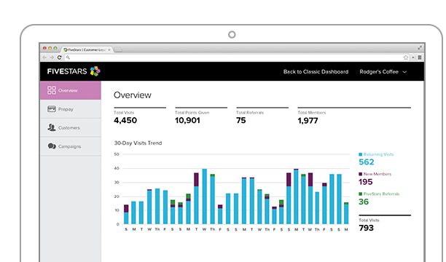446x262 pixels.
Task: Click the Overview page heading
Action: 133,95
